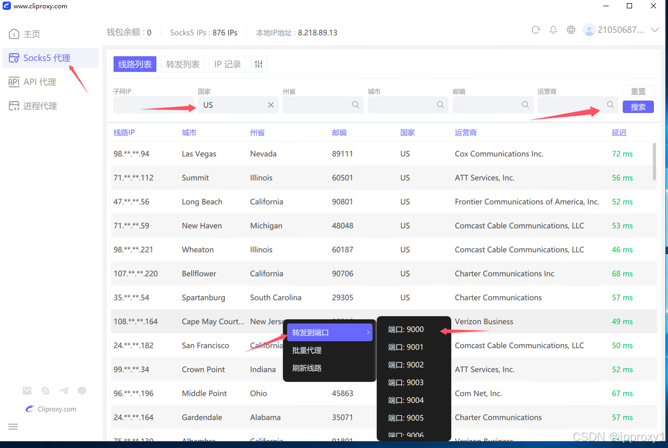
Task: Switch to 转发列表 tab
Action: tap(183, 64)
